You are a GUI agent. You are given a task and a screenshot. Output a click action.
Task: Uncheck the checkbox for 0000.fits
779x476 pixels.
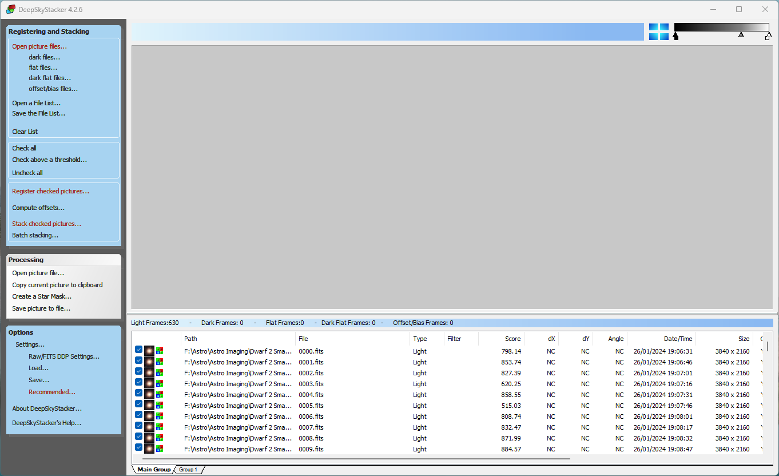138,350
